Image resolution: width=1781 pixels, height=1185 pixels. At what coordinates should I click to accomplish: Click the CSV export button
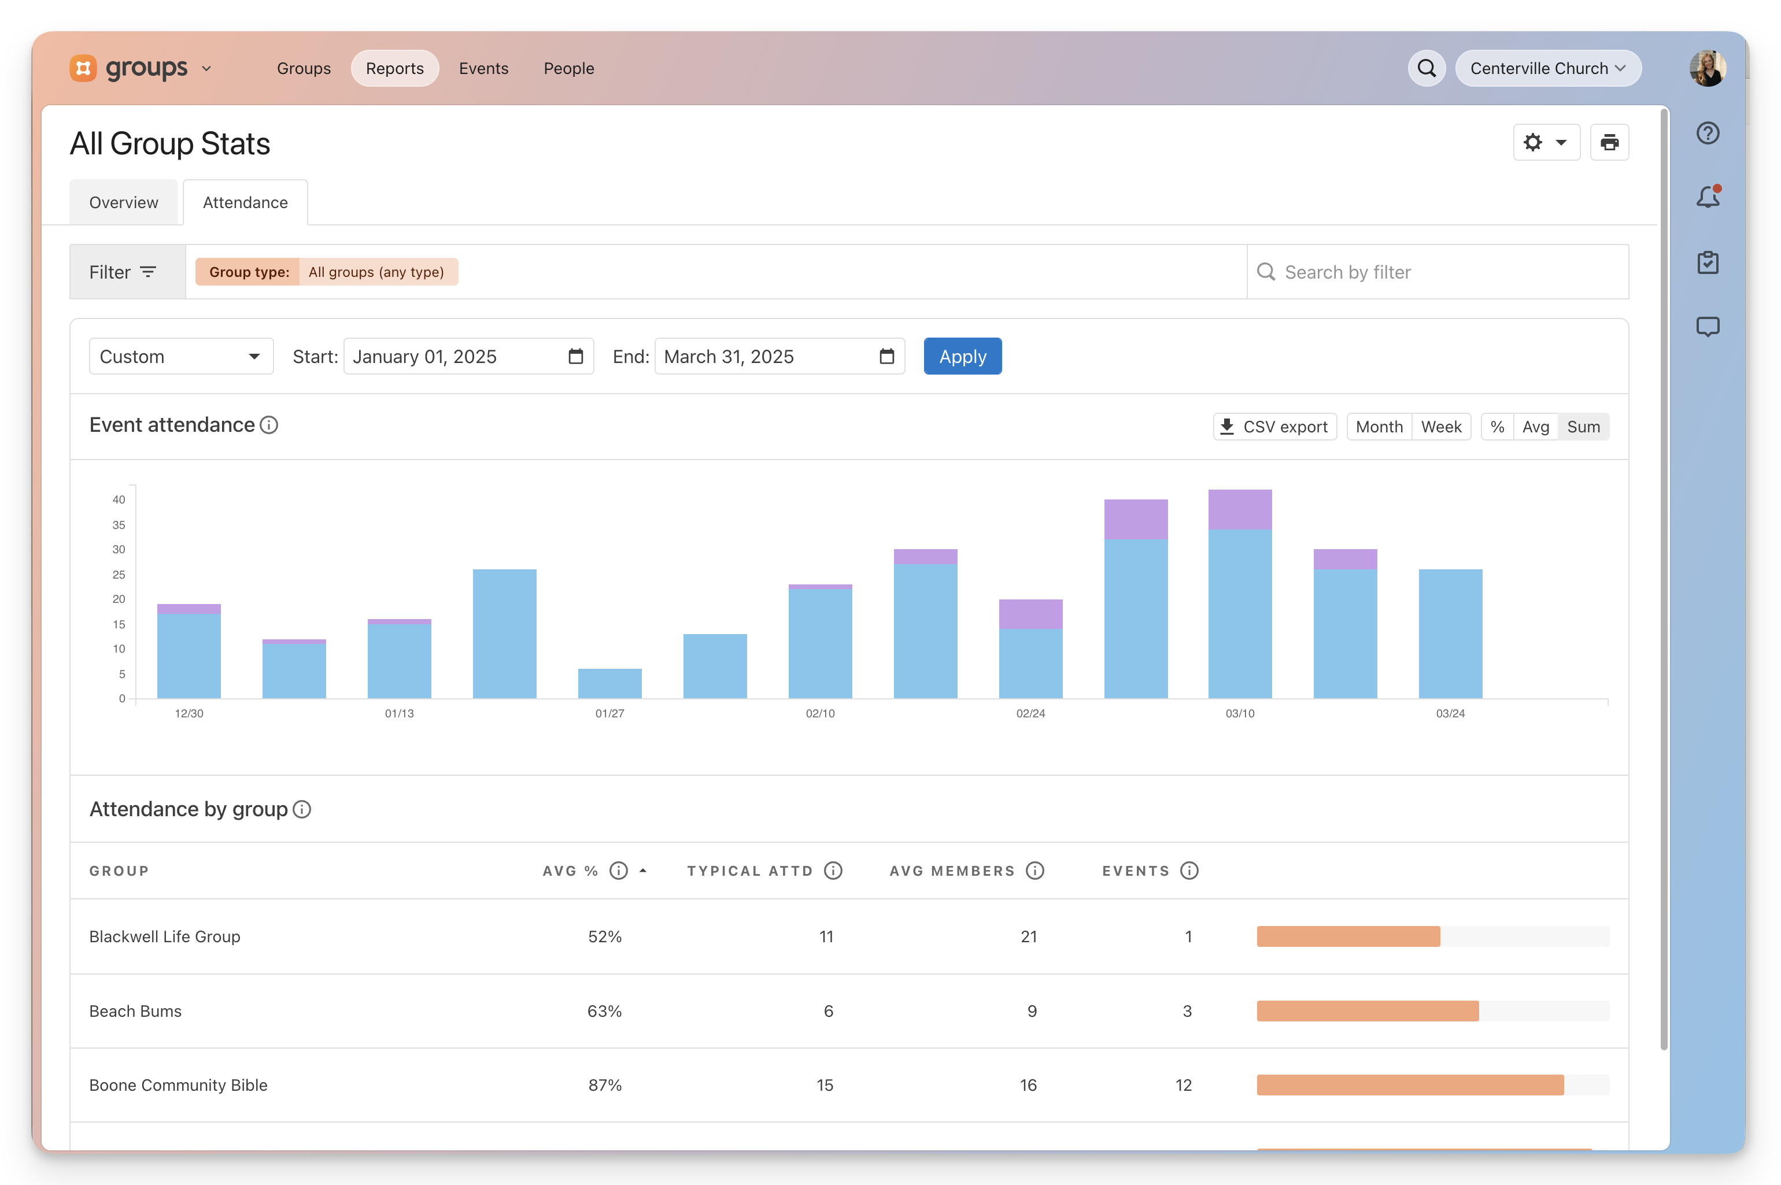1274,427
